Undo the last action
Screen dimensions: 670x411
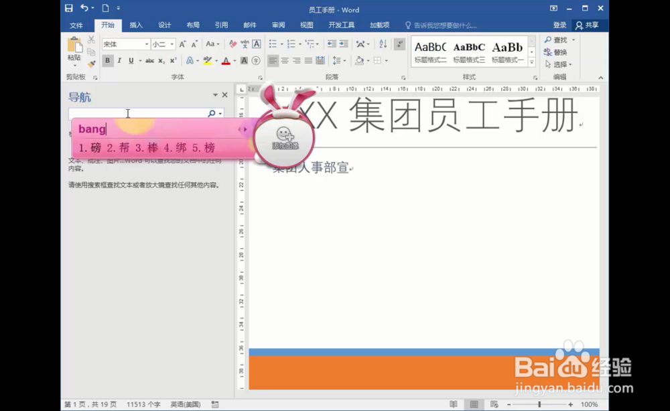(84, 8)
